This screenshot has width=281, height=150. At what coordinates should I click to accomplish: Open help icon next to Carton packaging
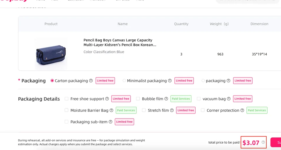[x=91, y=81]
